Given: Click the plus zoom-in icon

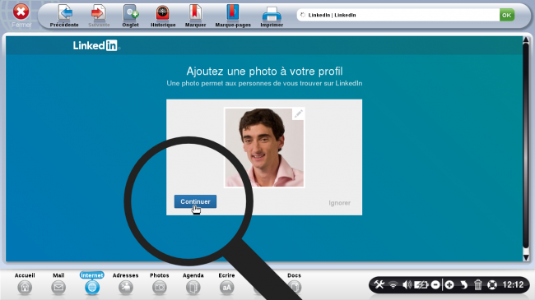Looking at the screenshot, I should (449, 284).
